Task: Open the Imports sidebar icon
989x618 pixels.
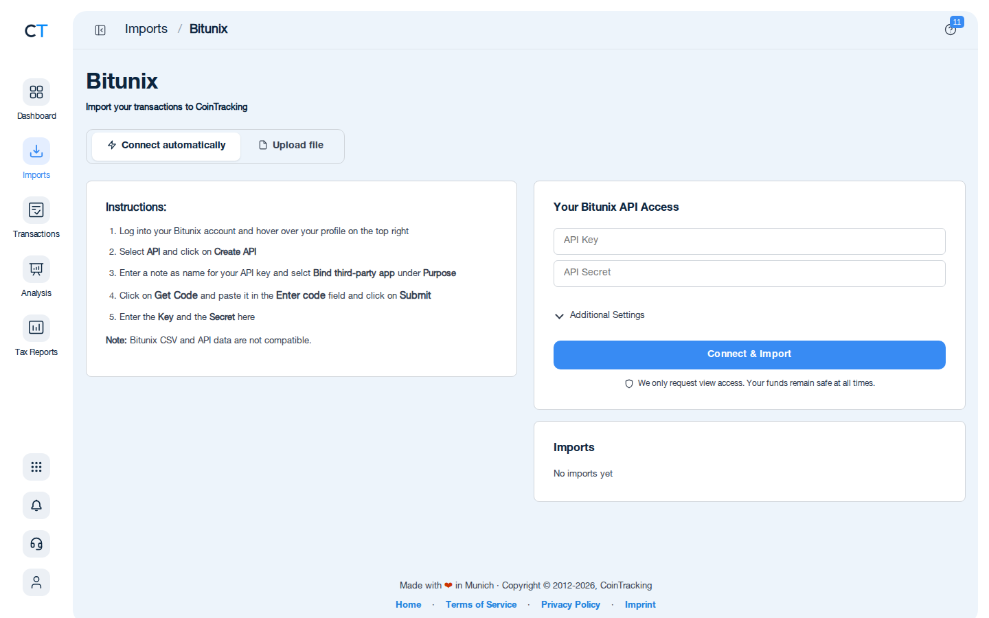Action: (x=36, y=151)
